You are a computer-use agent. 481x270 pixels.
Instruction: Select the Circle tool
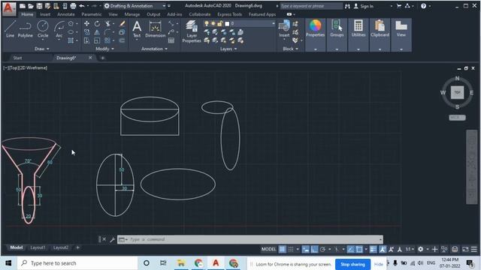(43, 29)
